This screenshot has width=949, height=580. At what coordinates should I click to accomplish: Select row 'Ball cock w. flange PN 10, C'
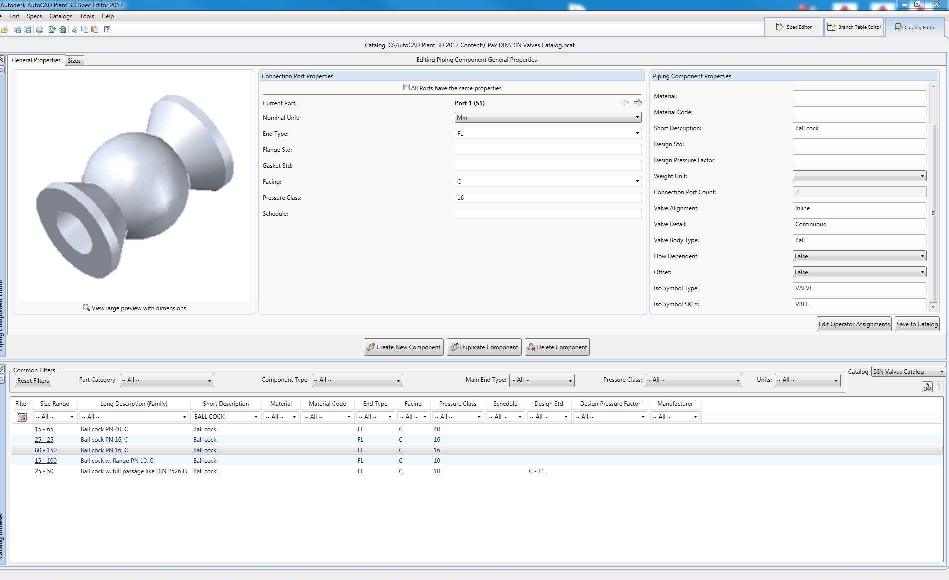[x=476, y=461]
